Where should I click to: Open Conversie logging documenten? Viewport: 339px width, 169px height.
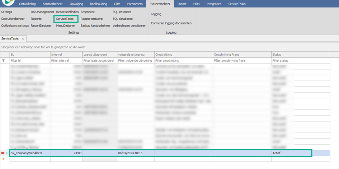(x=171, y=23)
